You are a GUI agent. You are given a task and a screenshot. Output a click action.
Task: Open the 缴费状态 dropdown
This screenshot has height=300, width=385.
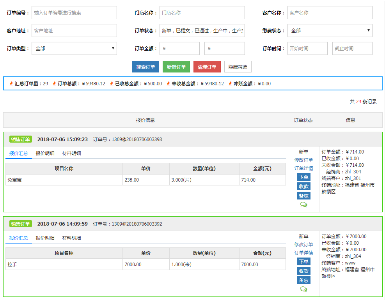(330, 30)
